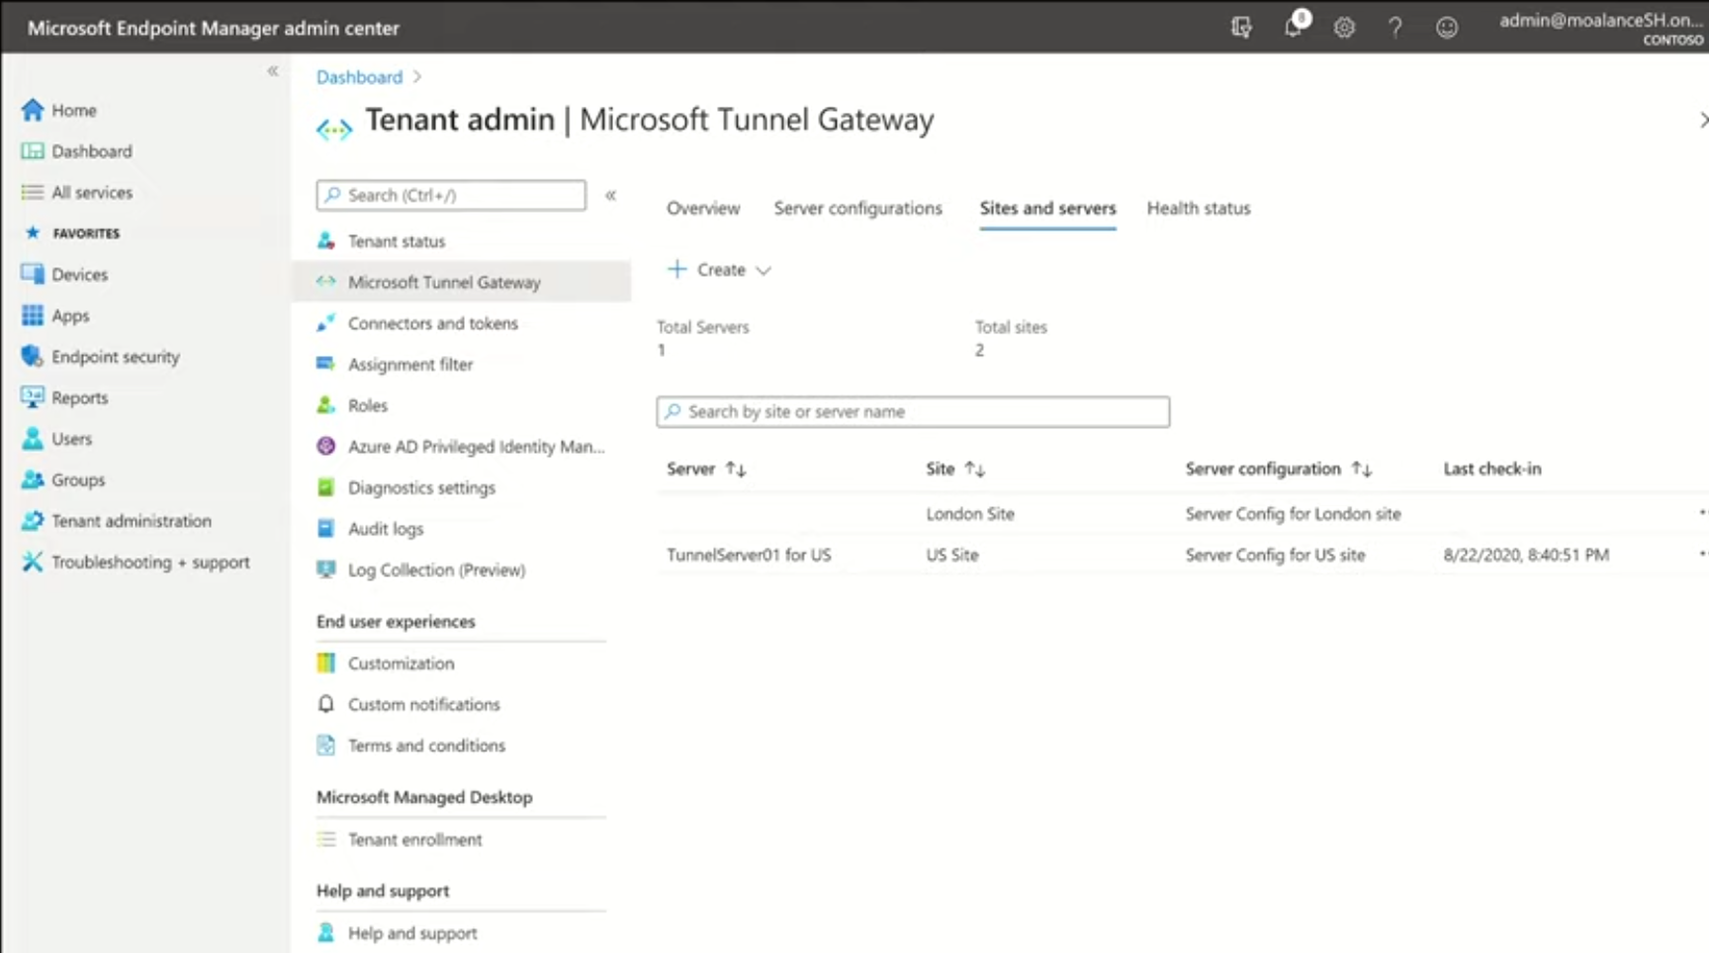Image resolution: width=1709 pixels, height=953 pixels.
Task: Sort by Server configuration column arrows
Action: point(1362,469)
